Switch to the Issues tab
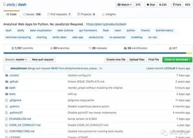 click(x=32, y=14)
